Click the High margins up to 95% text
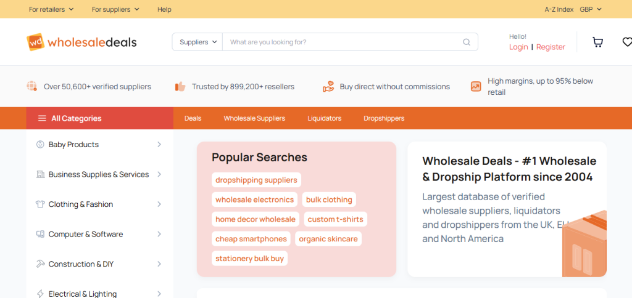Viewport: 632px width, 298px height. coord(541,86)
